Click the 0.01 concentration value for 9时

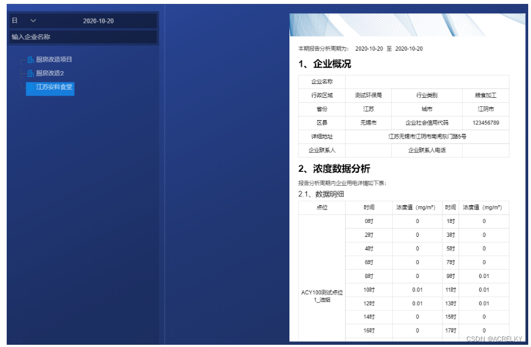[484, 276]
